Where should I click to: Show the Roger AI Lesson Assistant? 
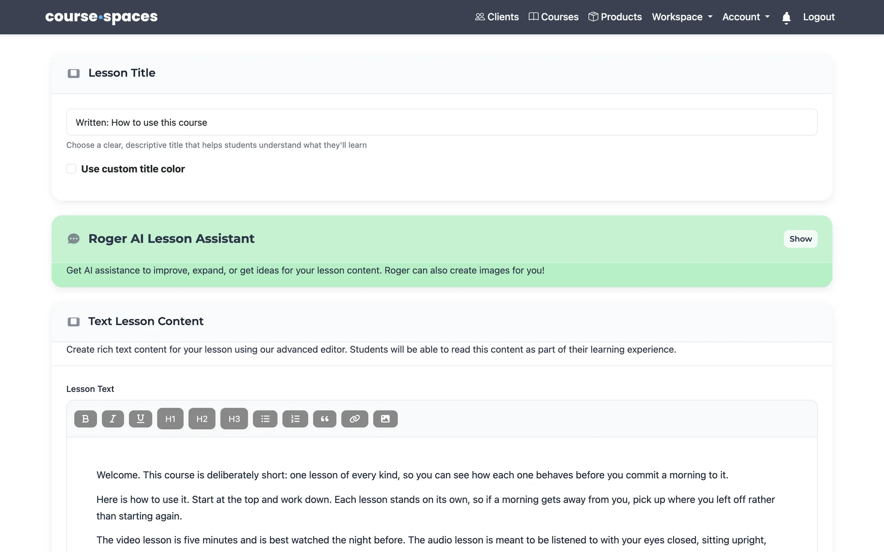click(x=801, y=239)
